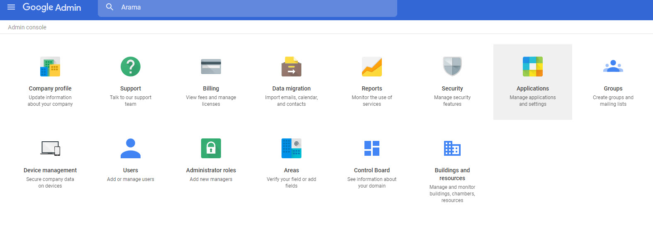
Task: Click 'Update information about your company' description
Action: point(50,101)
